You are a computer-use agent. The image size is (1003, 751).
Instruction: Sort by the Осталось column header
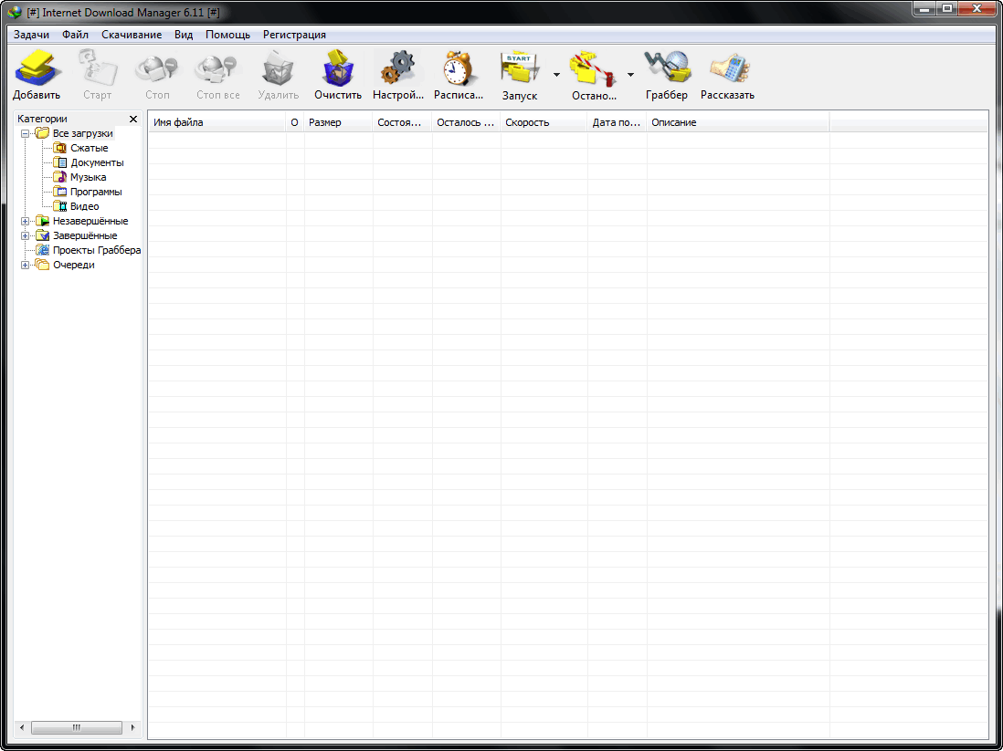(x=466, y=122)
